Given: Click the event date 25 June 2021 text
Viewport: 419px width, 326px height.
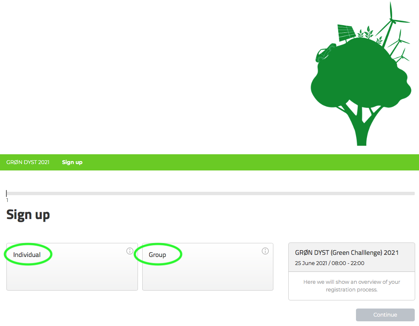Looking at the screenshot, I should pos(311,263).
